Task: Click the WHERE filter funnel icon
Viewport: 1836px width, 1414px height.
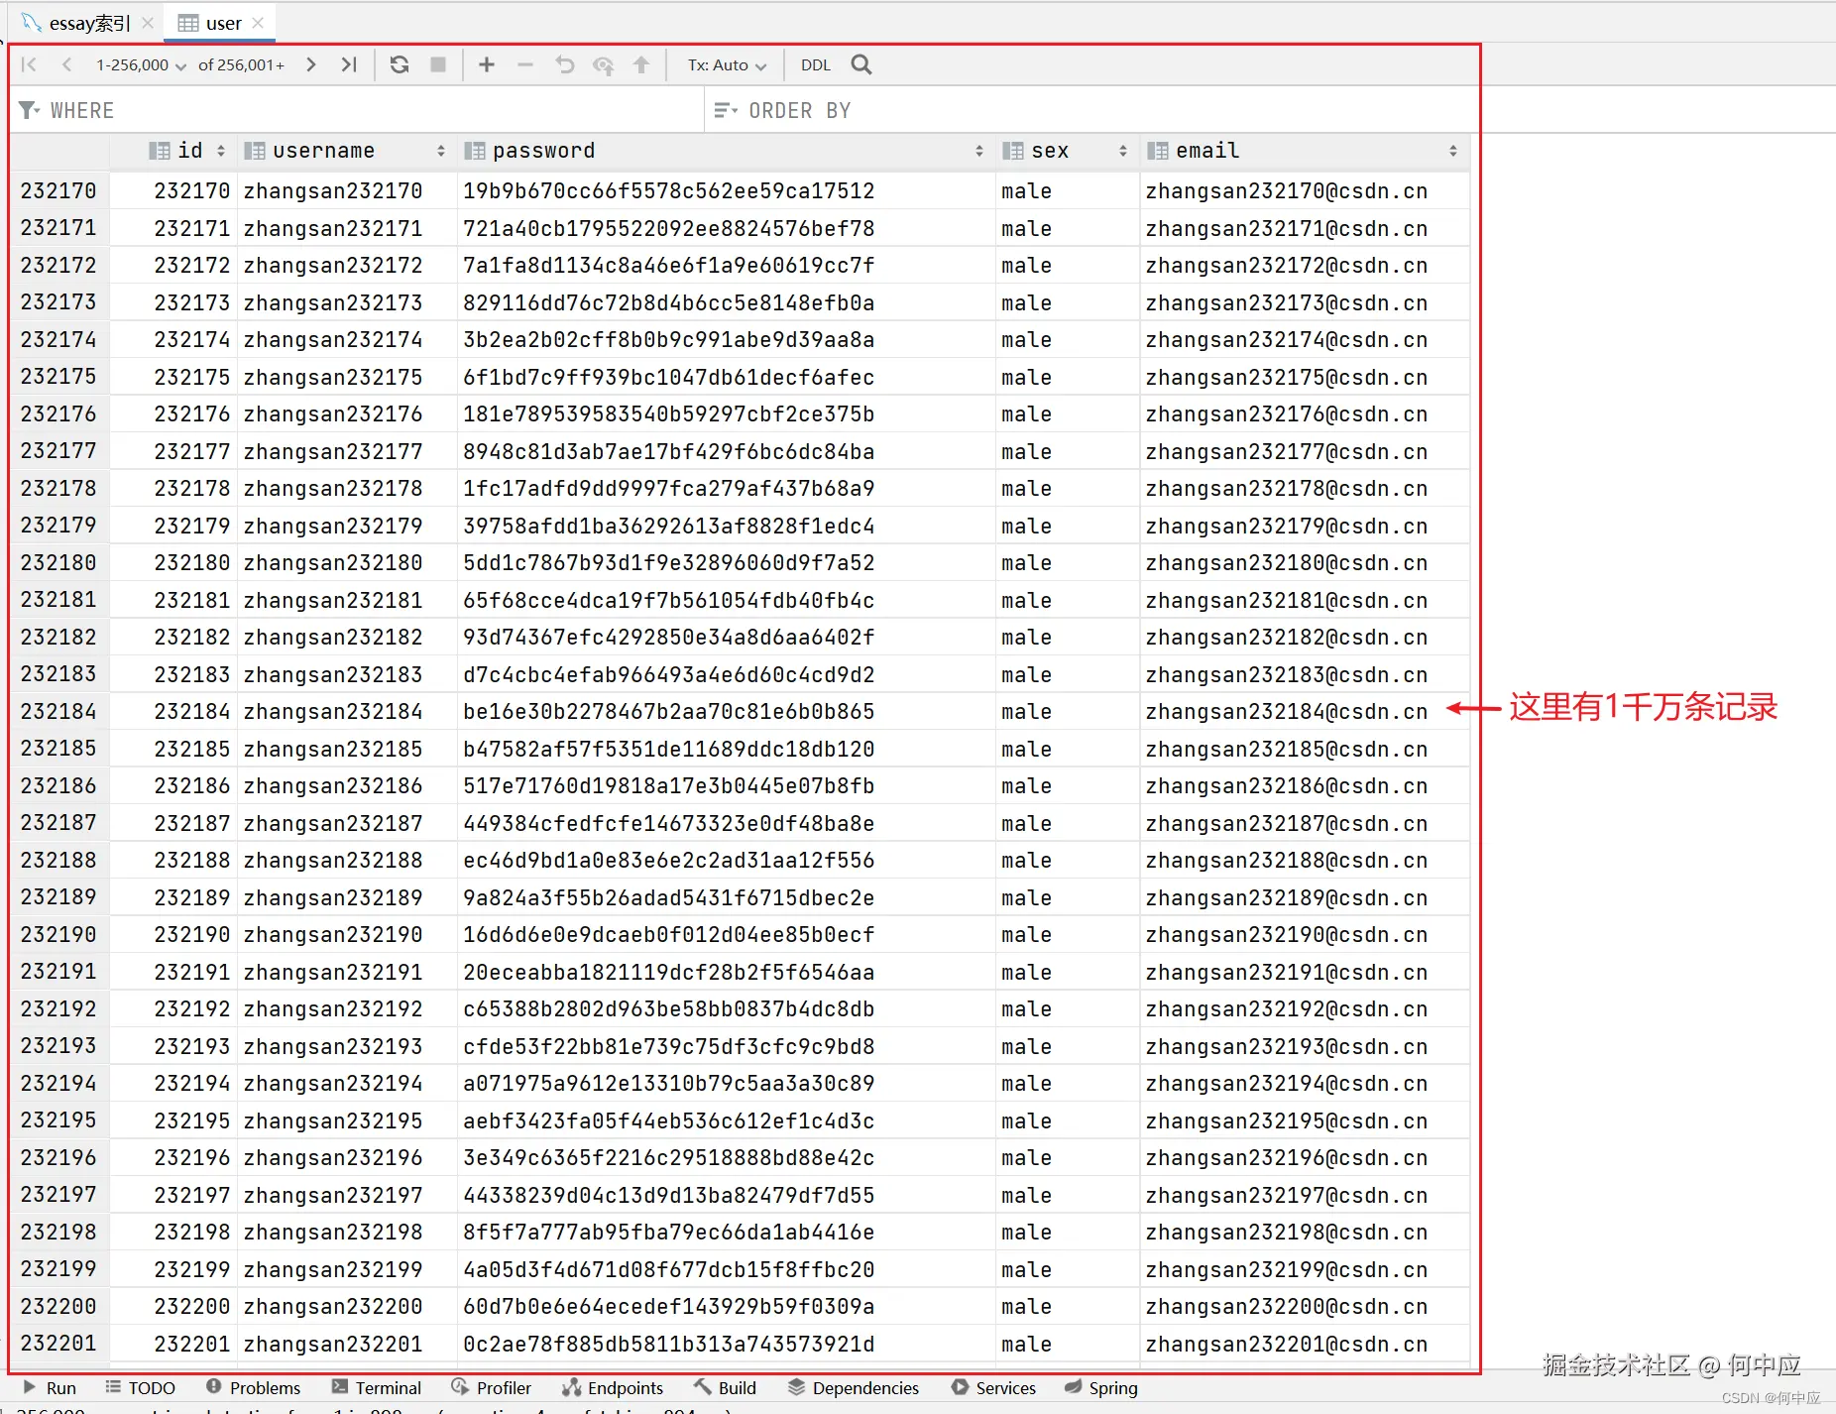Action: point(30,110)
